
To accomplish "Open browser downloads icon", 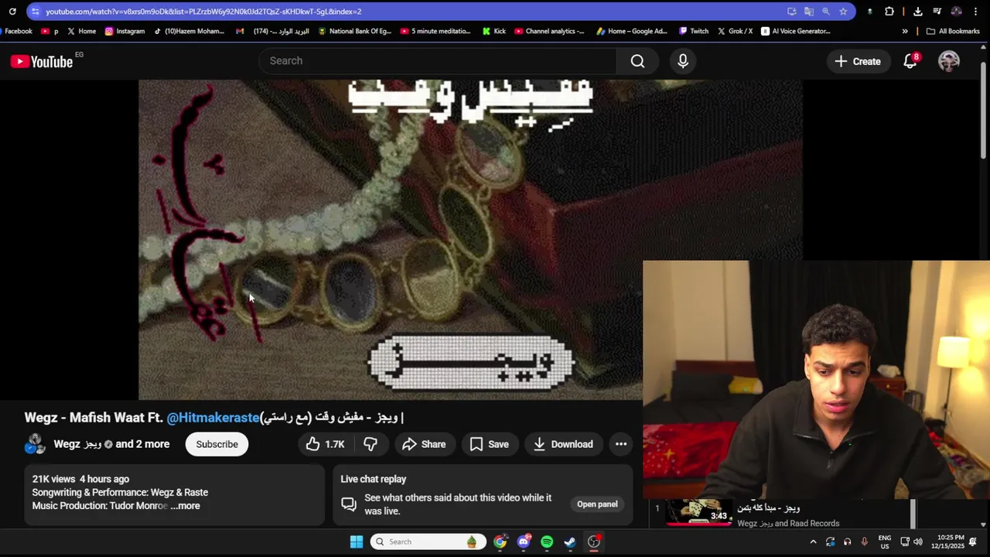I will pos(917,12).
